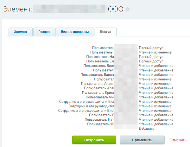Image resolution: width=190 pixels, height=147 pixels.
Task: Click access level for Пользователь Ма row
Action: 156,124
